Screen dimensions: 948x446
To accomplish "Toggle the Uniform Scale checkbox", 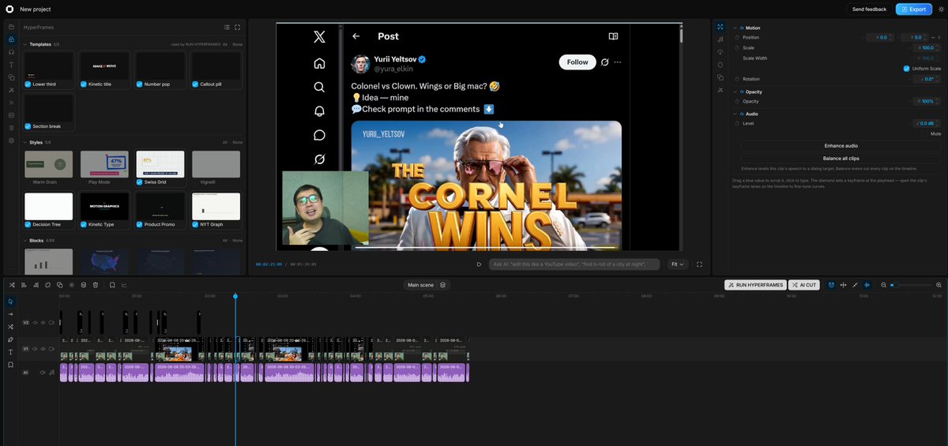I will click(x=906, y=69).
